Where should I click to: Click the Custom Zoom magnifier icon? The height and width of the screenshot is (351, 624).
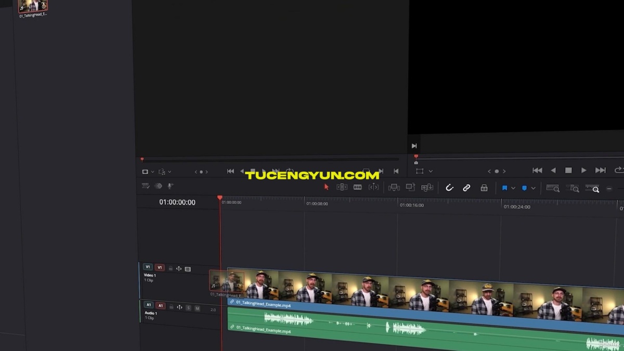tap(592, 188)
